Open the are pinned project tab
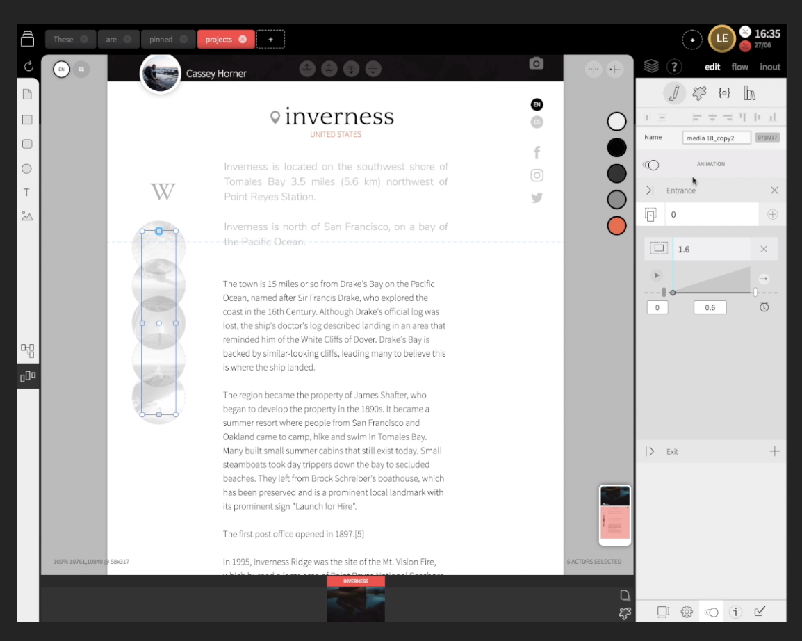The width and height of the screenshot is (802, 641). (x=118, y=40)
